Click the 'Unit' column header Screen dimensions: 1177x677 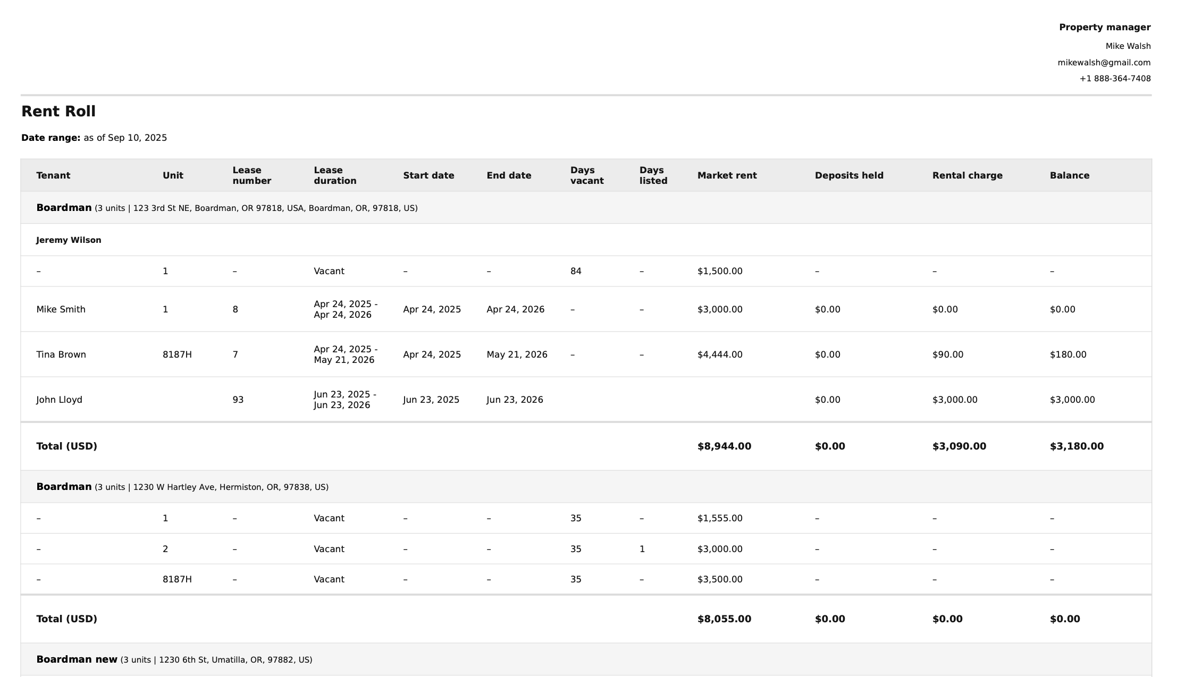[173, 175]
